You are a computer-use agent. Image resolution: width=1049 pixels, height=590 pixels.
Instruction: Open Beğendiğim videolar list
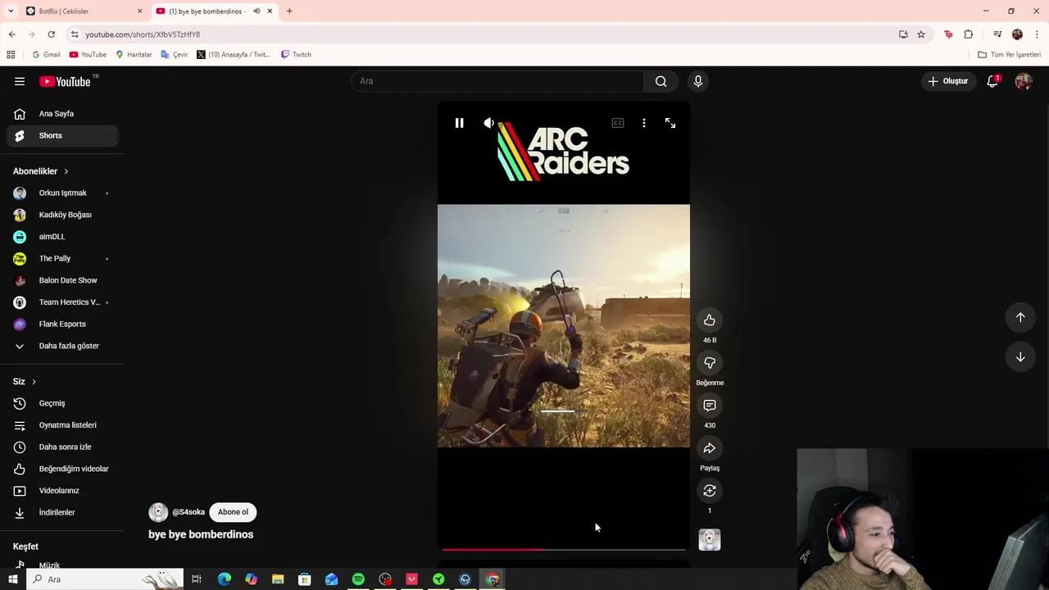[x=62, y=469]
